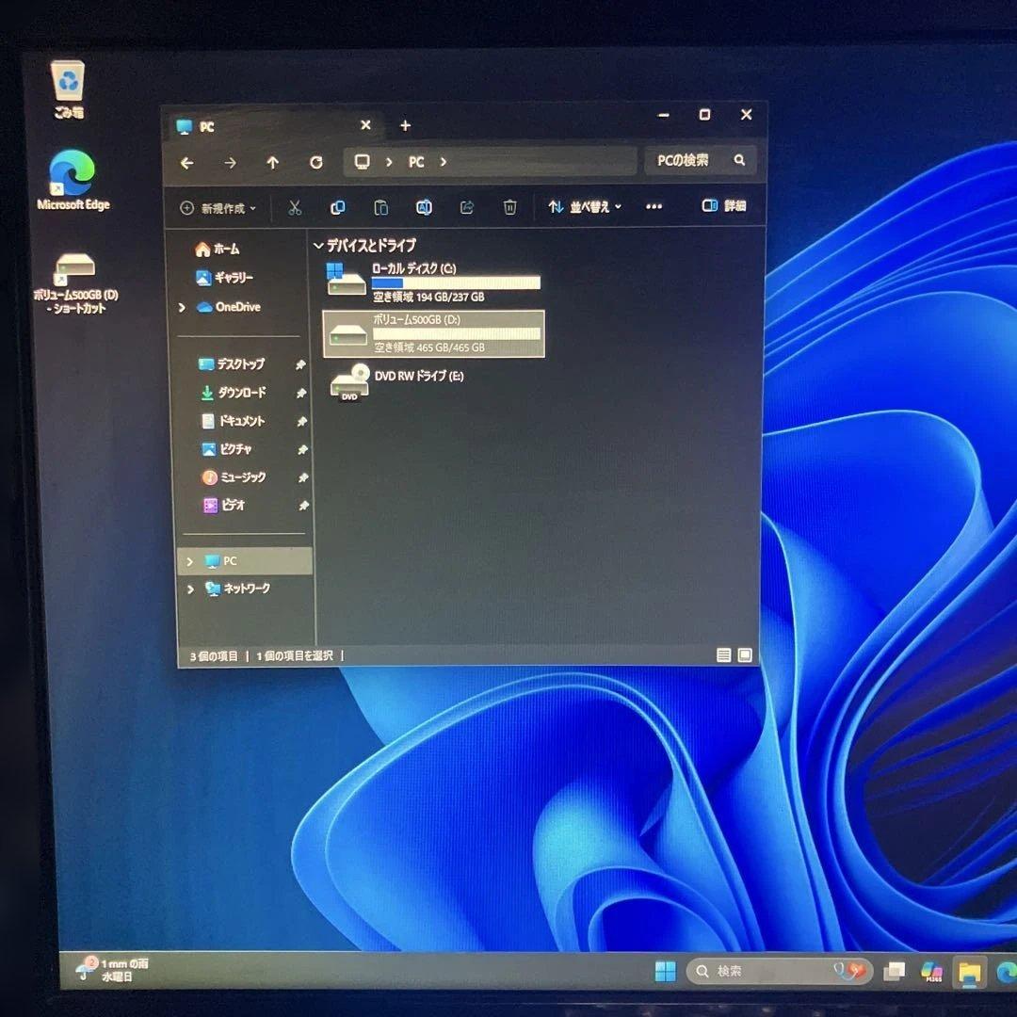
Task: Expand the OneDrive tree in the sidebar
Action: point(181,307)
